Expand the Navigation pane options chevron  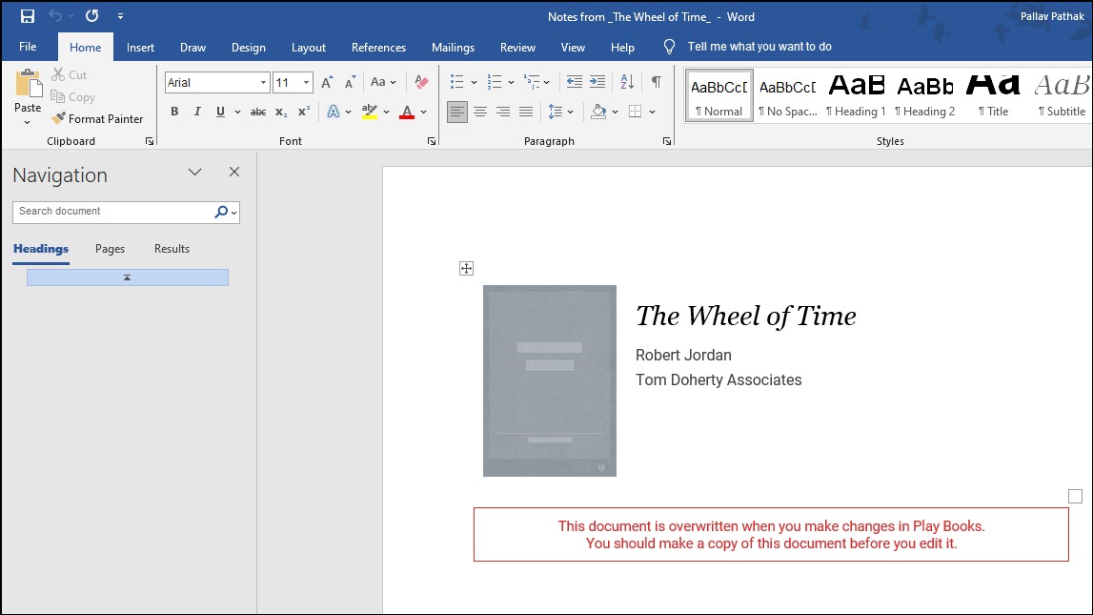coord(194,173)
